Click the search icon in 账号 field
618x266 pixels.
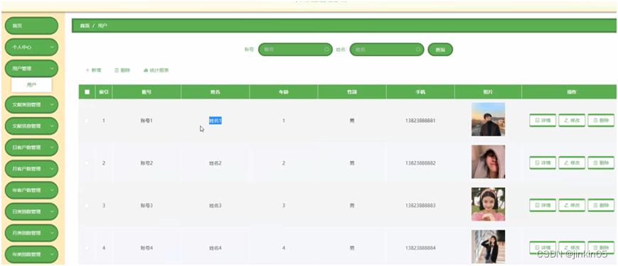(326, 50)
